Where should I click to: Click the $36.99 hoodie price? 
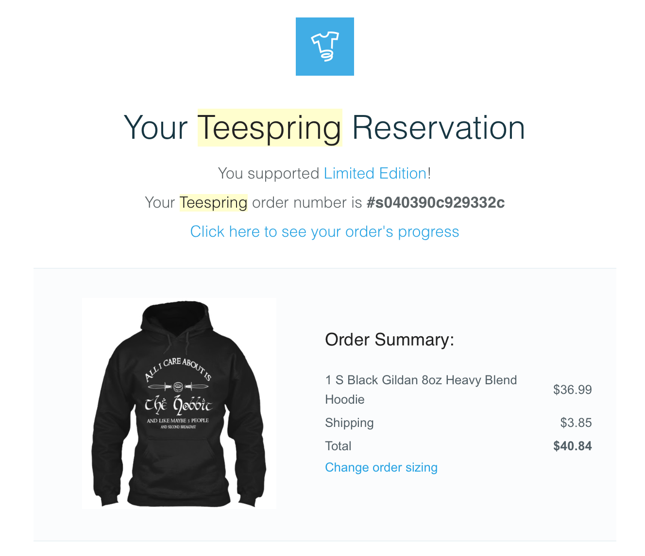click(x=573, y=390)
